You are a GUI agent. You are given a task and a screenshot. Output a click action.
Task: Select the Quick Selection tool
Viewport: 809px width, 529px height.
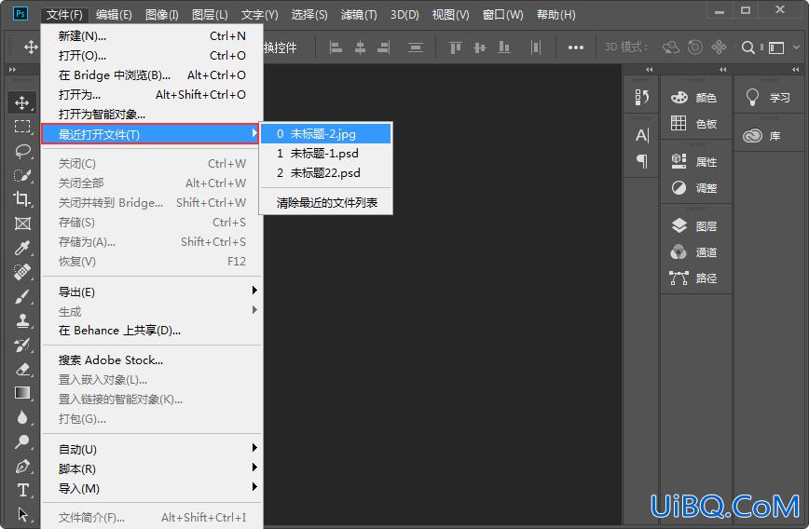22,175
